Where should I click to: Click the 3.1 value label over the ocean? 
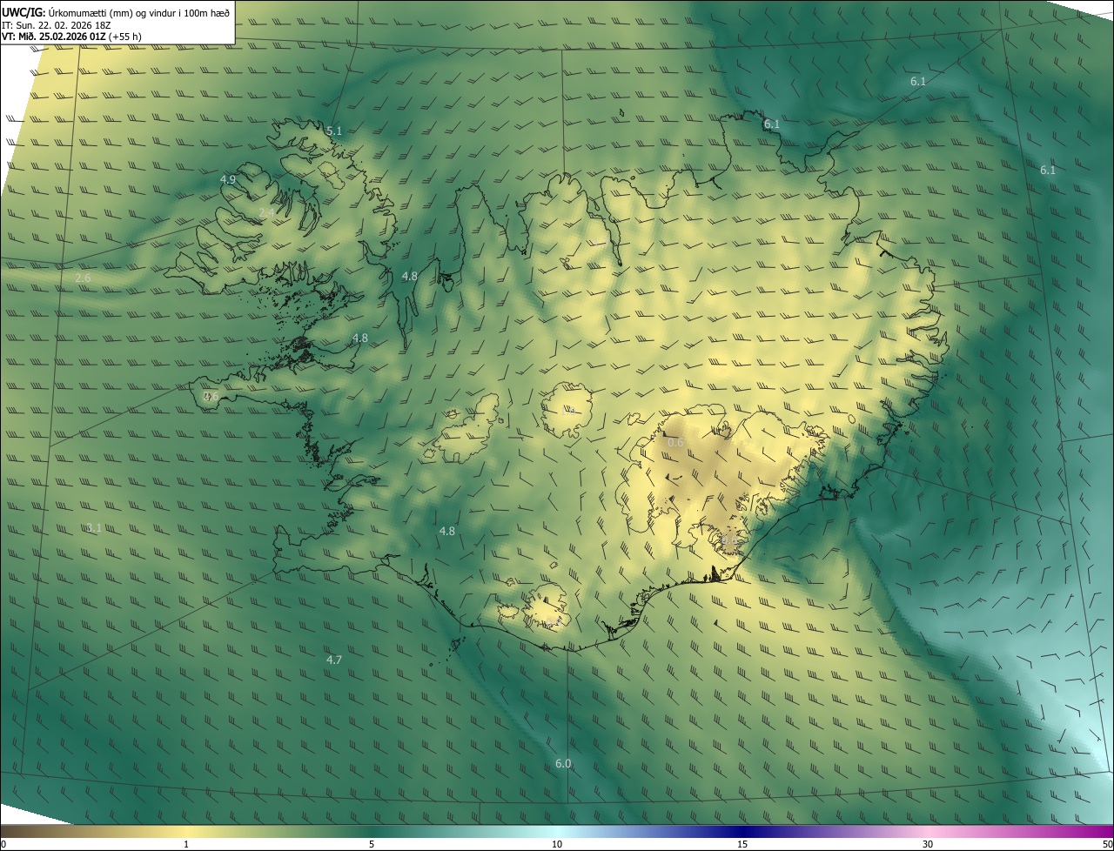pos(94,528)
